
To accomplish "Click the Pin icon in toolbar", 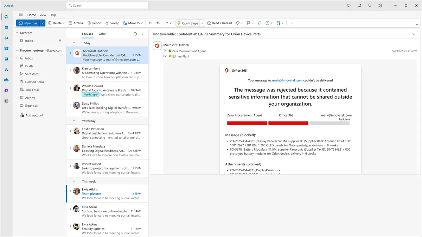I will click(260, 23).
